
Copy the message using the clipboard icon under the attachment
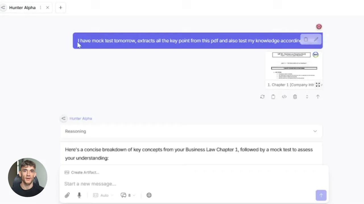click(x=273, y=97)
